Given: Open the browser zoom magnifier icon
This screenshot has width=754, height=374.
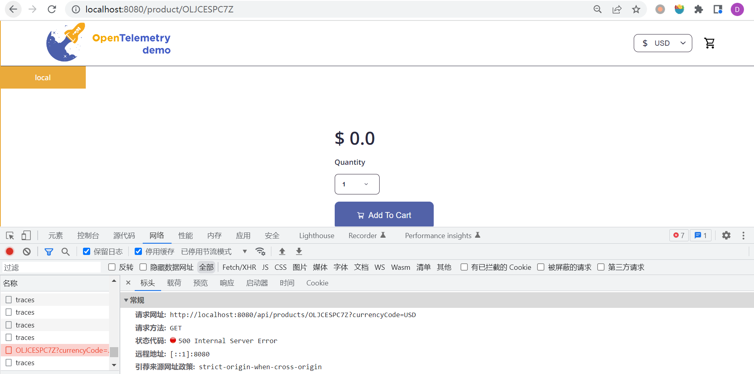Looking at the screenshot, I should [597, 9].
